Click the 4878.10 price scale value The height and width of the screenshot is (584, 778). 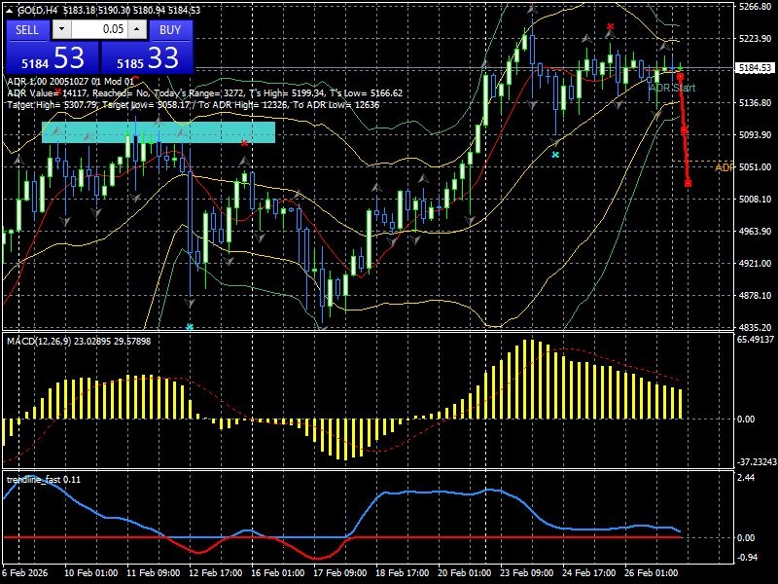pos(756,296)
